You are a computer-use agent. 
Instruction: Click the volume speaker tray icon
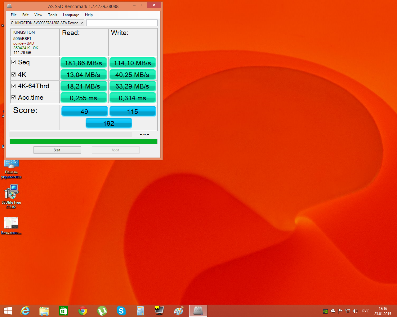[355, 311]
